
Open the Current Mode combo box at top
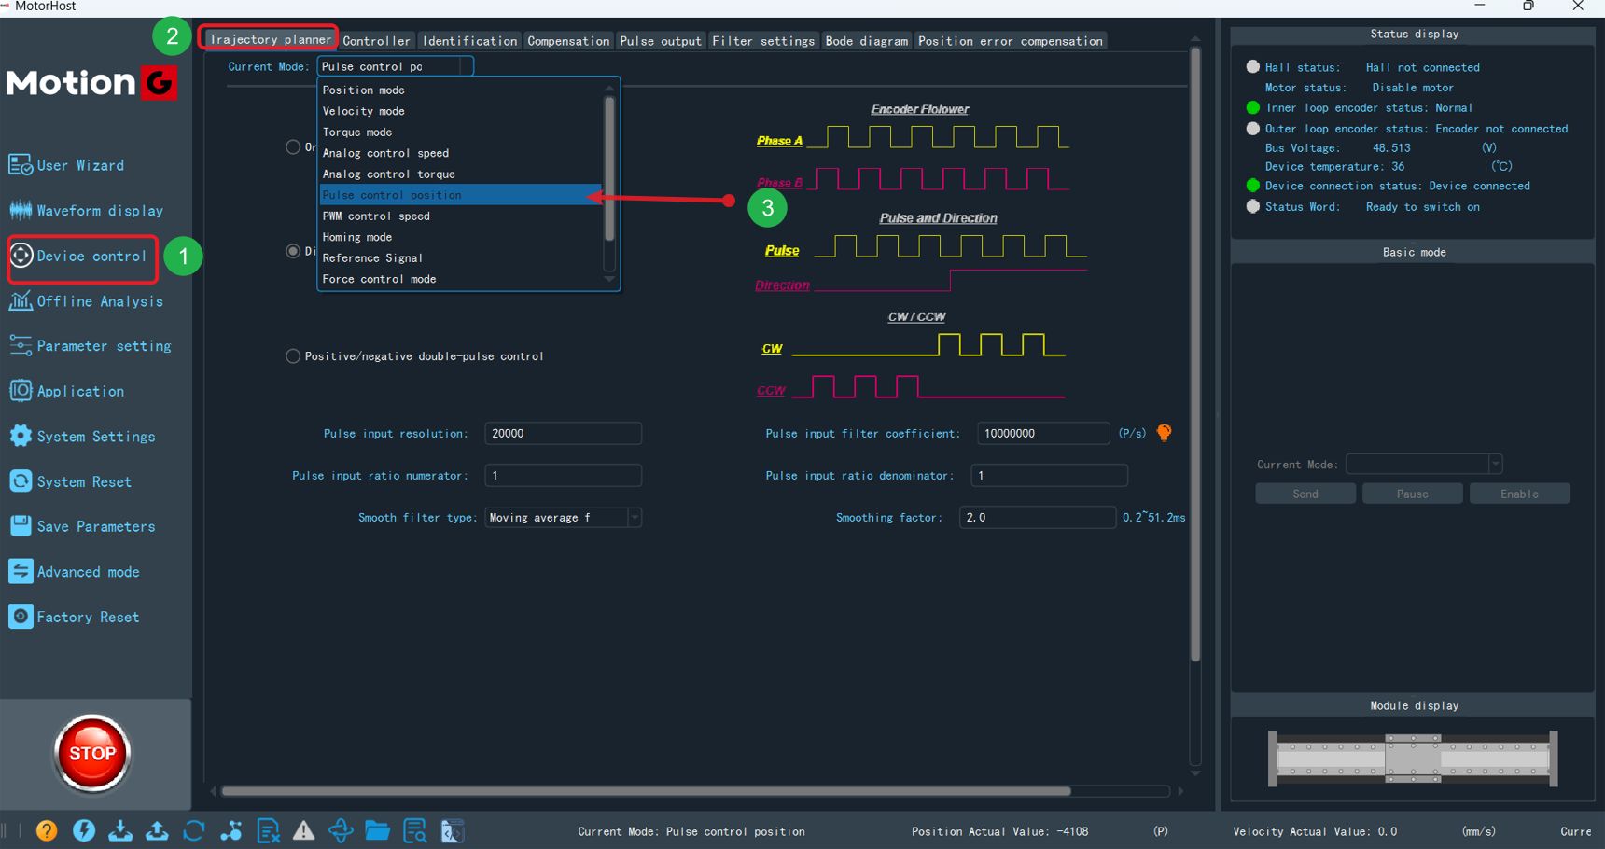396,66
